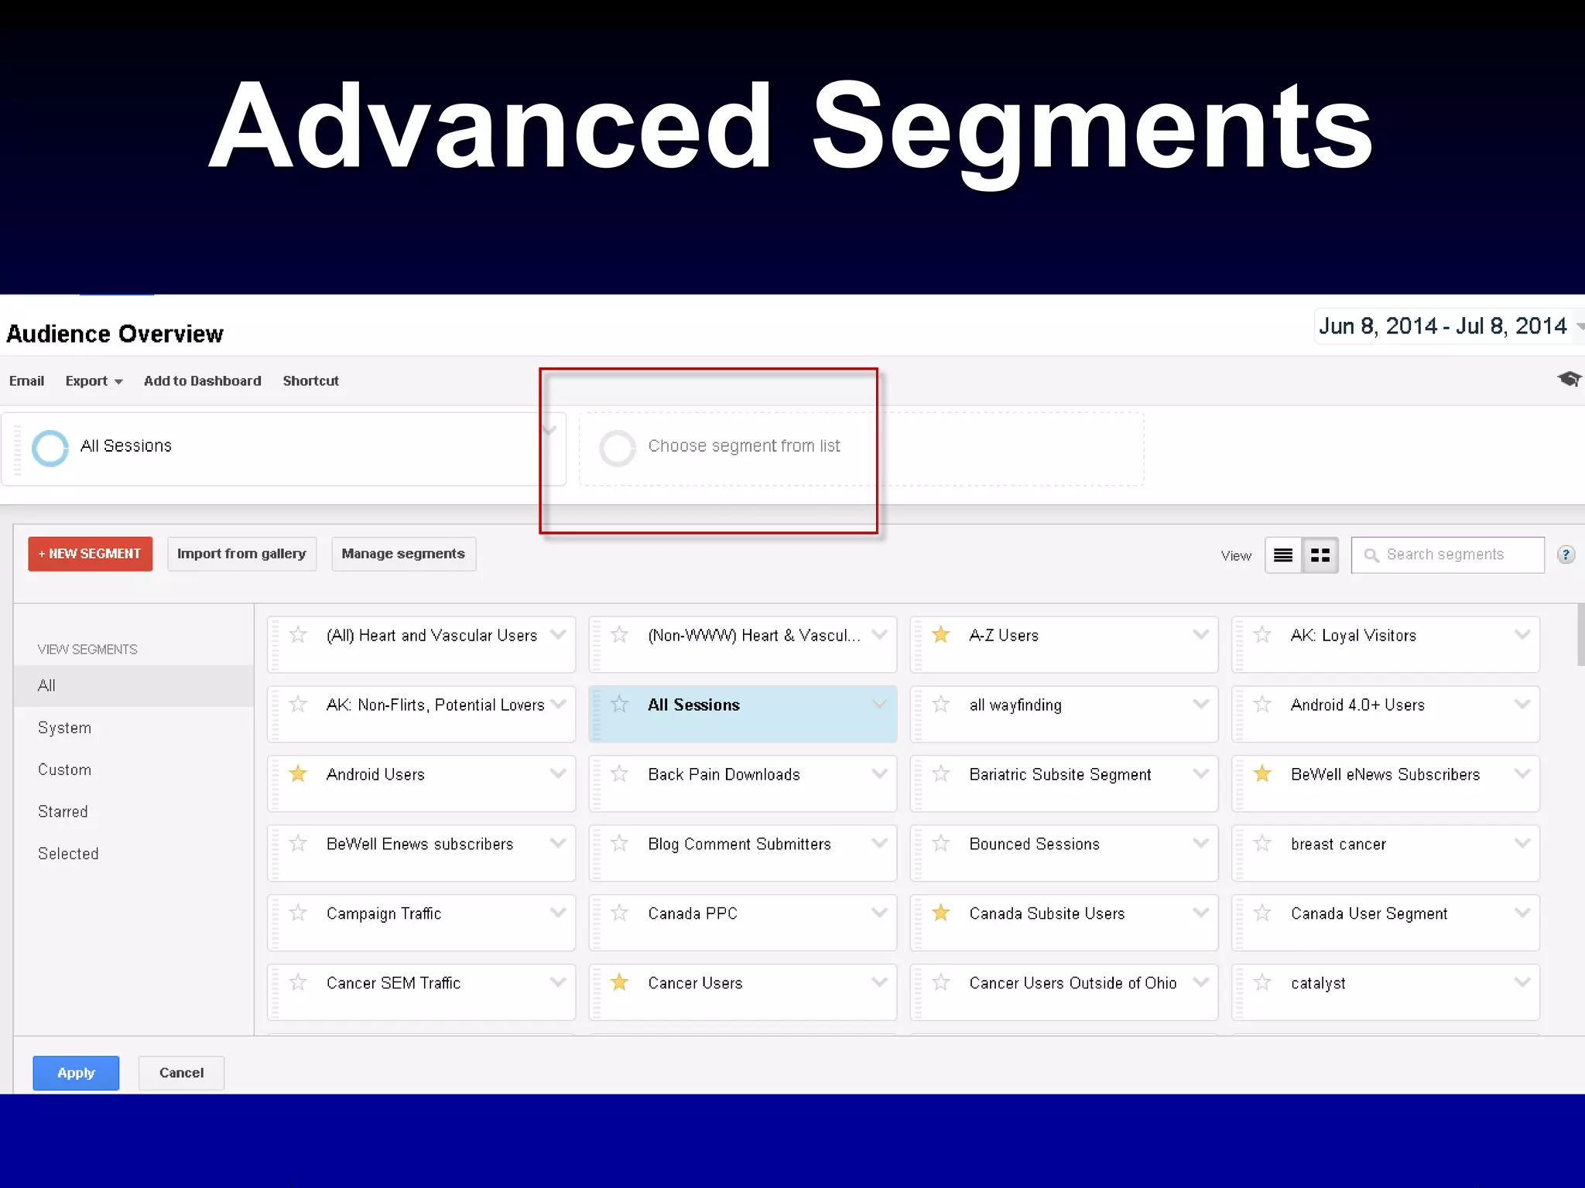Star the (All) Heart and Vascular Users segment
1585x1188 pixels.
[298, 635]
